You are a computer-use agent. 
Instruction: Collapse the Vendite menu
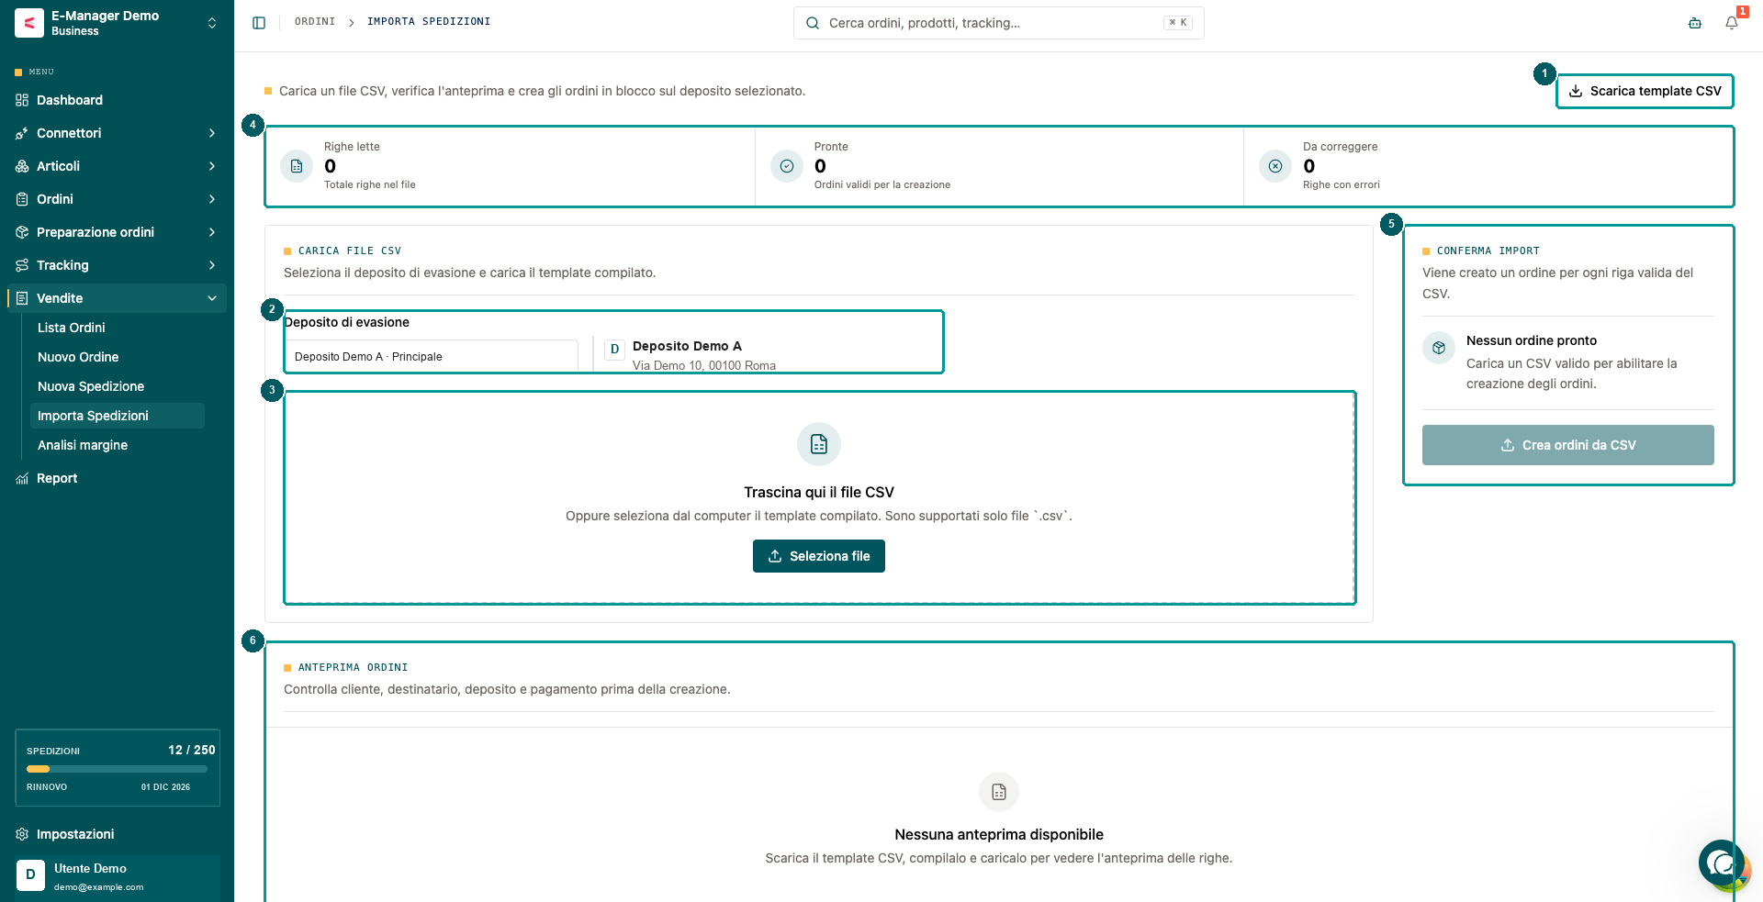[x=117, y=298]
